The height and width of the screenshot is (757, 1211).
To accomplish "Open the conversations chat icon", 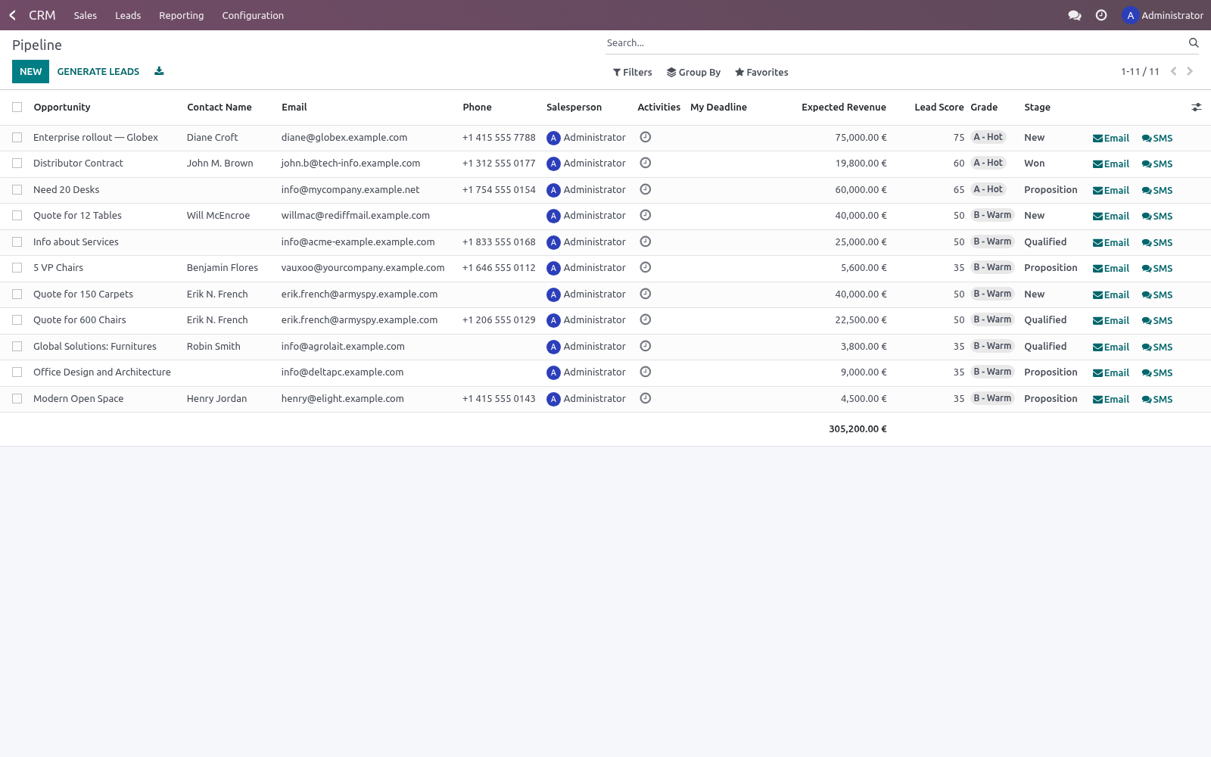I will pyautogui.click(x=1074, y=15).
